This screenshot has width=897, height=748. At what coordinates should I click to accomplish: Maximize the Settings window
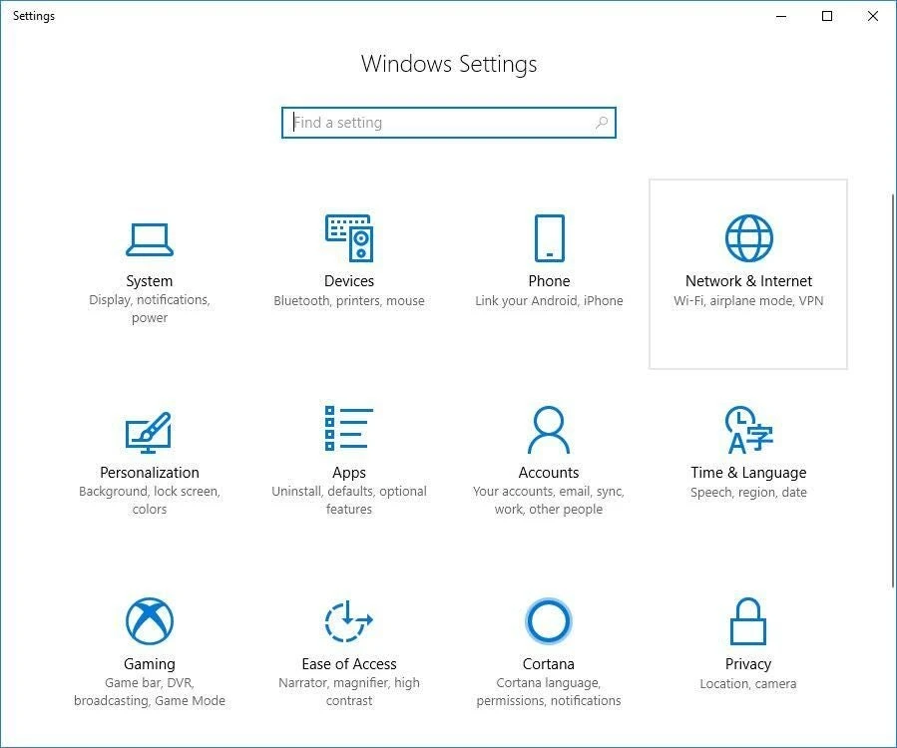click(x=827, y=16)
